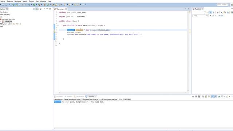Open the Debug dropdown arrow

coord(32,5)
